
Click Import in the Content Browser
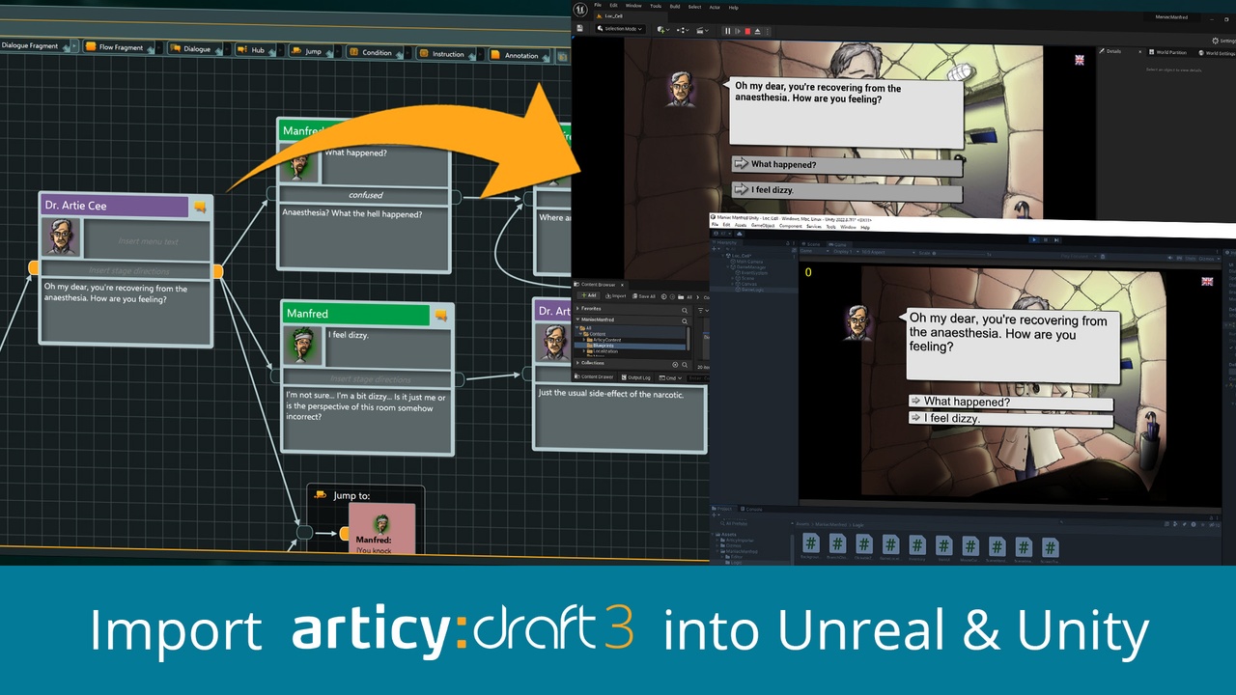(616, 295)
